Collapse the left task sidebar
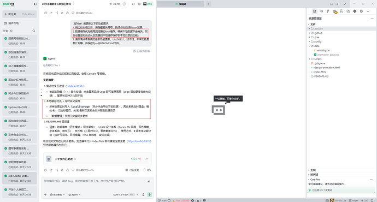Viewport: 377px width, 202px height. click(x=35, y=4)
